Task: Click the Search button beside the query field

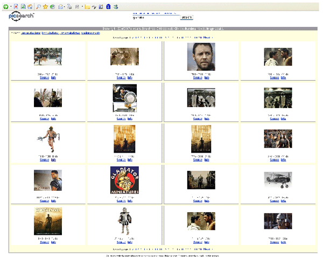Action: [187, 18]
